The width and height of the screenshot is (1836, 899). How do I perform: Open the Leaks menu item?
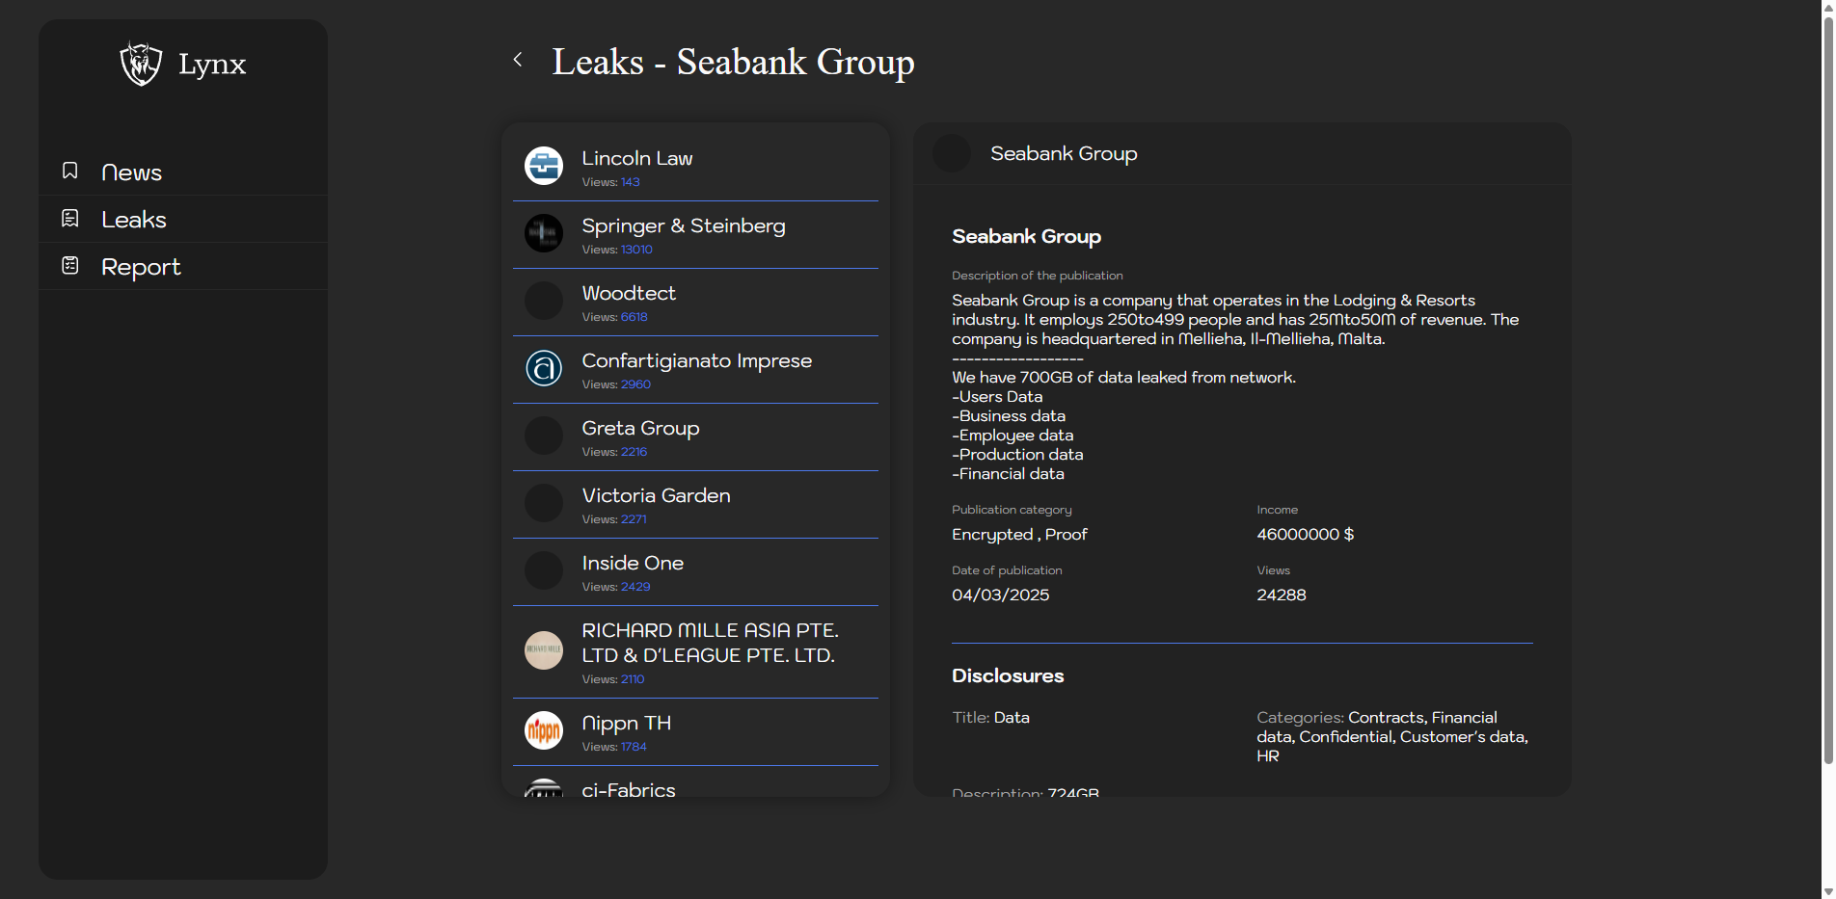pos(134,220)
